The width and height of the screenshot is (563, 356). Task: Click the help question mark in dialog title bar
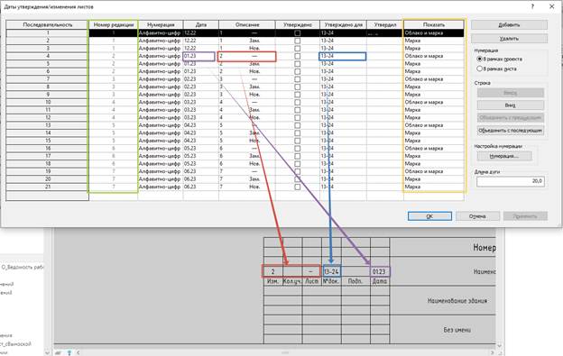[532, 6]
